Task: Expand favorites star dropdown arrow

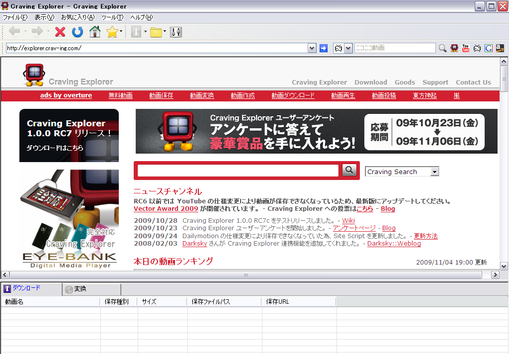Action: point(121,31)
